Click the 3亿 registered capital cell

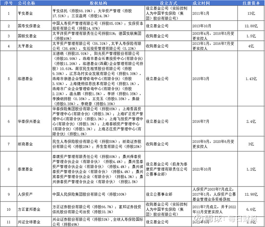click(x=251, y=144)
